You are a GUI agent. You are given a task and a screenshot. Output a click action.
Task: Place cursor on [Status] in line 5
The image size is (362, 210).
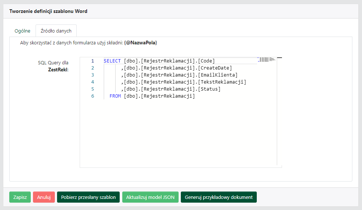209,89
